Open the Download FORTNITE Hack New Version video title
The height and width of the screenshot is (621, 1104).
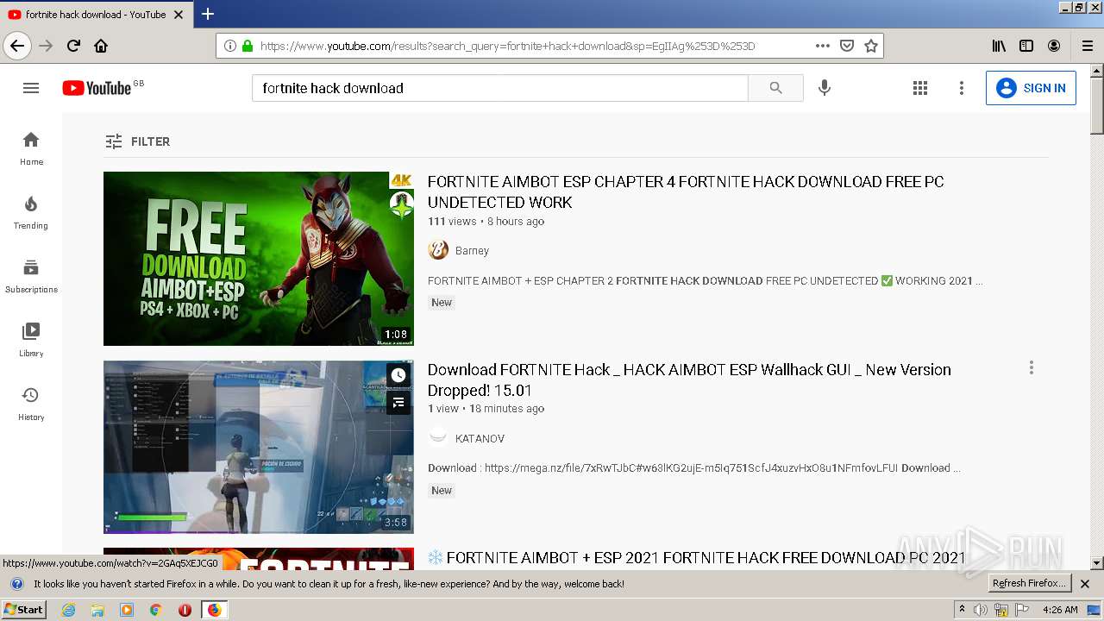click(x=689, y=379)
